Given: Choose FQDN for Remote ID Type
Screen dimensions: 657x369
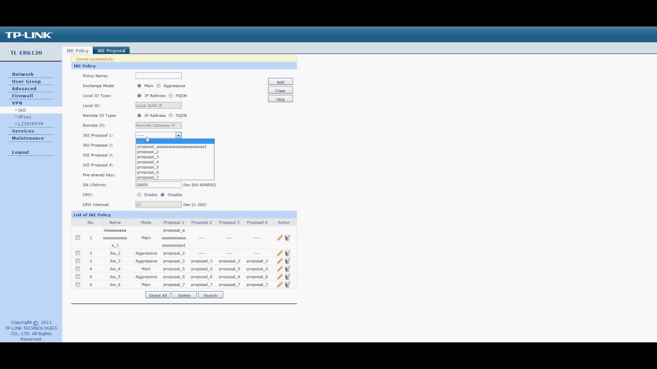Looking at the screenshot, I should [171, 115].
